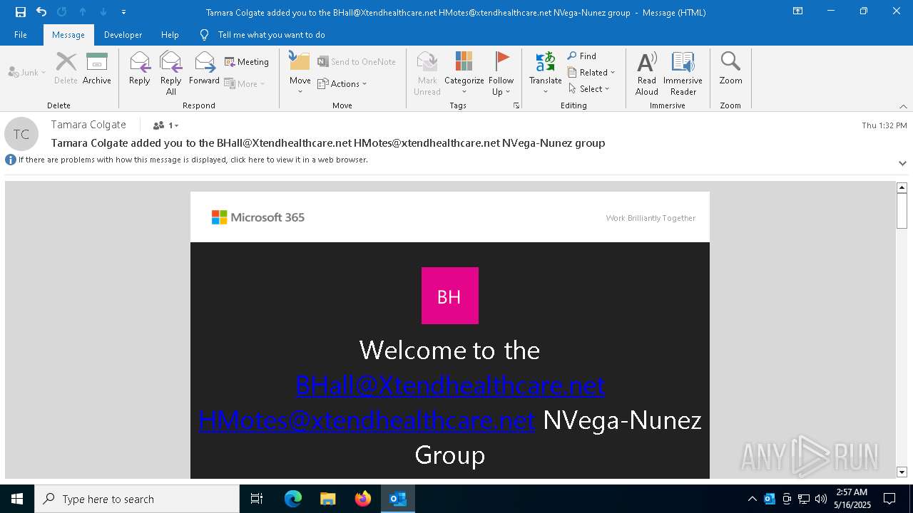Open the Select dropdown
Image resolution: width=913 pixels, height=513 pixels.
pos(589,88)
